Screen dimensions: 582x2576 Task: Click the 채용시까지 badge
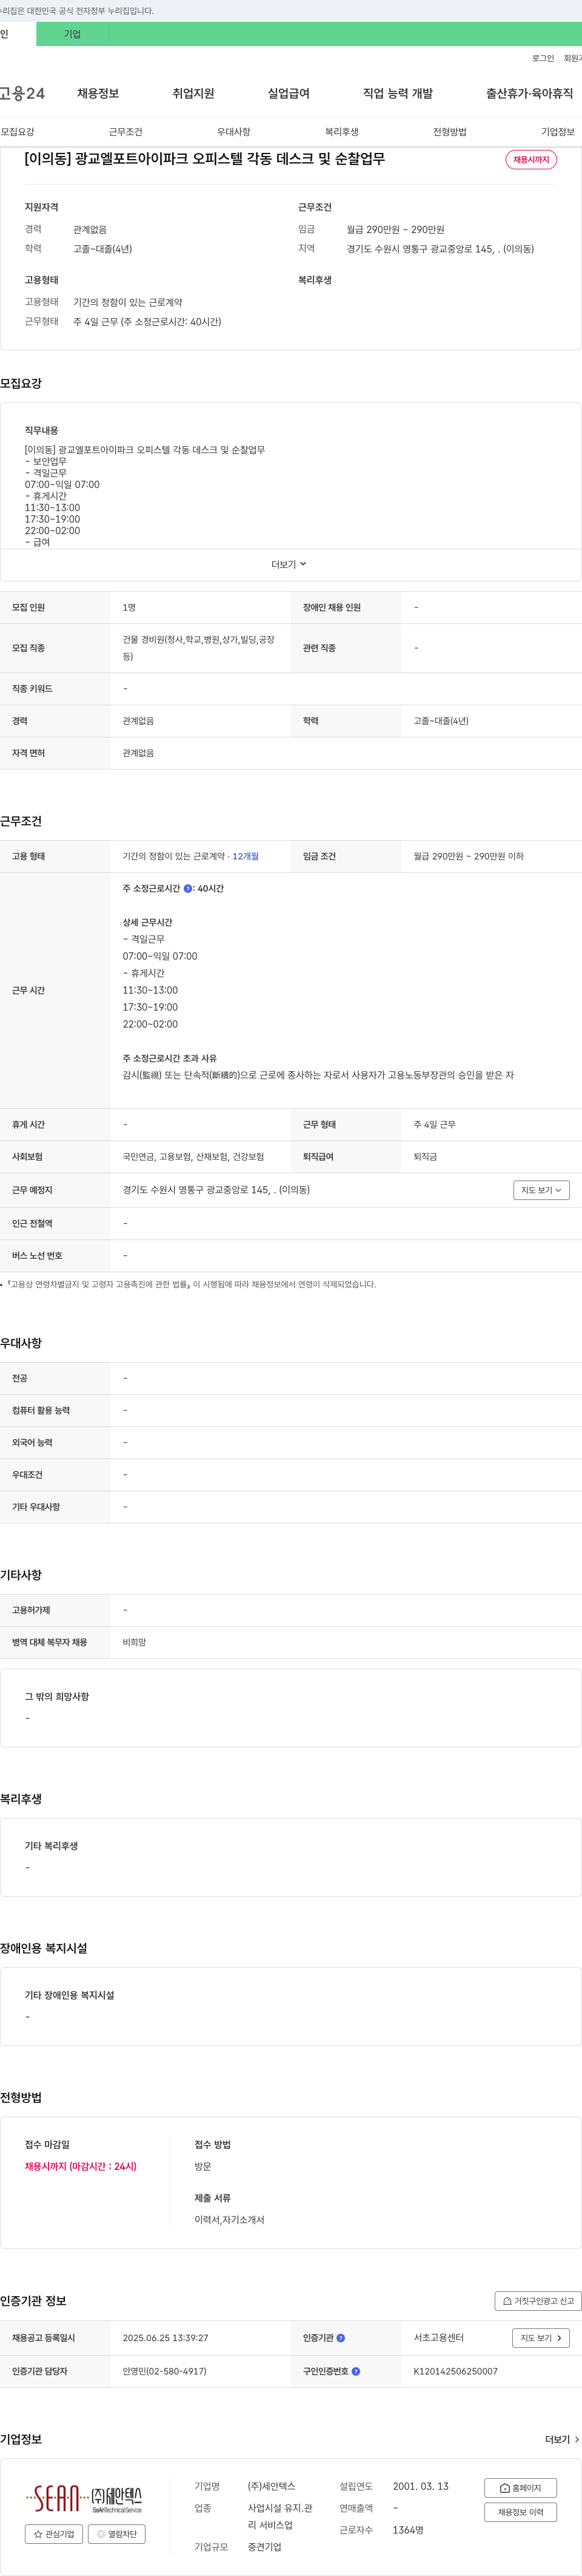tap(531, 160)
